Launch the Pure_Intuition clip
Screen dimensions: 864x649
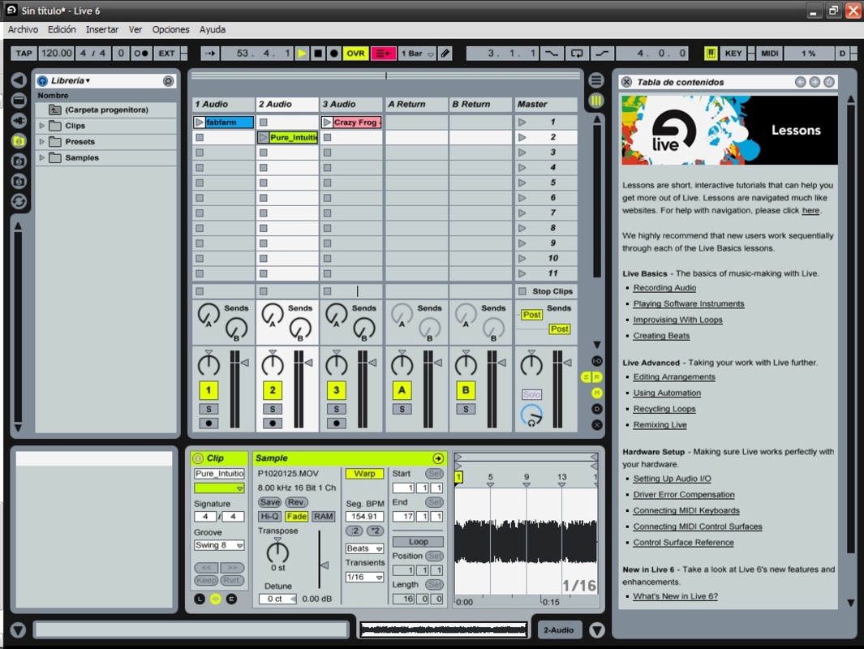(263, 137)
